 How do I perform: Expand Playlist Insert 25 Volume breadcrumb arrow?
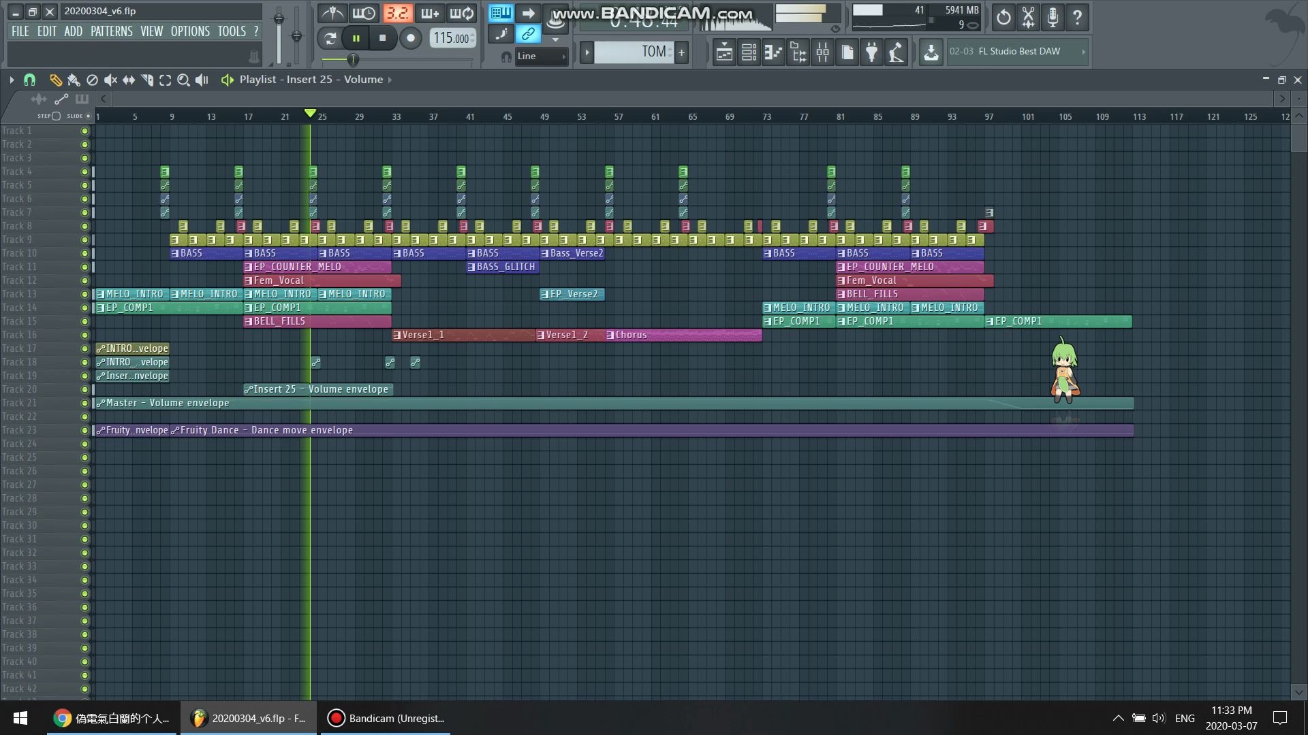click(390, 80)
